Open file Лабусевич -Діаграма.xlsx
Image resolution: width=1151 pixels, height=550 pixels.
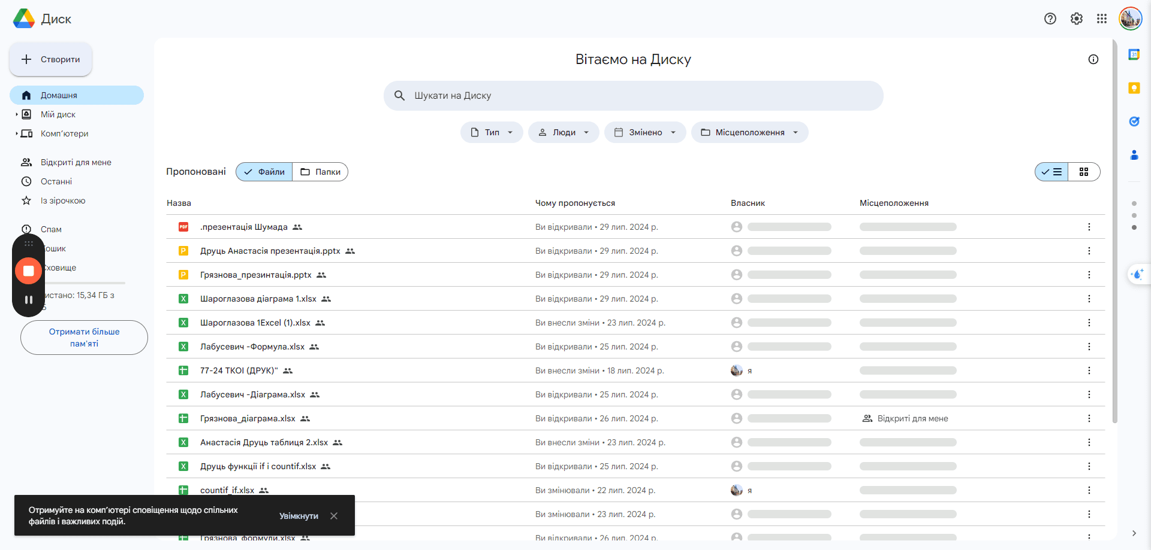pyautogui.click(x=252, y=394)
